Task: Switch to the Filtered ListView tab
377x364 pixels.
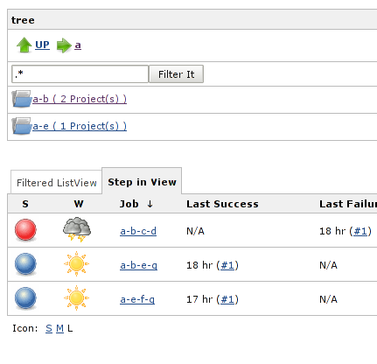Action: click(57, 183)
